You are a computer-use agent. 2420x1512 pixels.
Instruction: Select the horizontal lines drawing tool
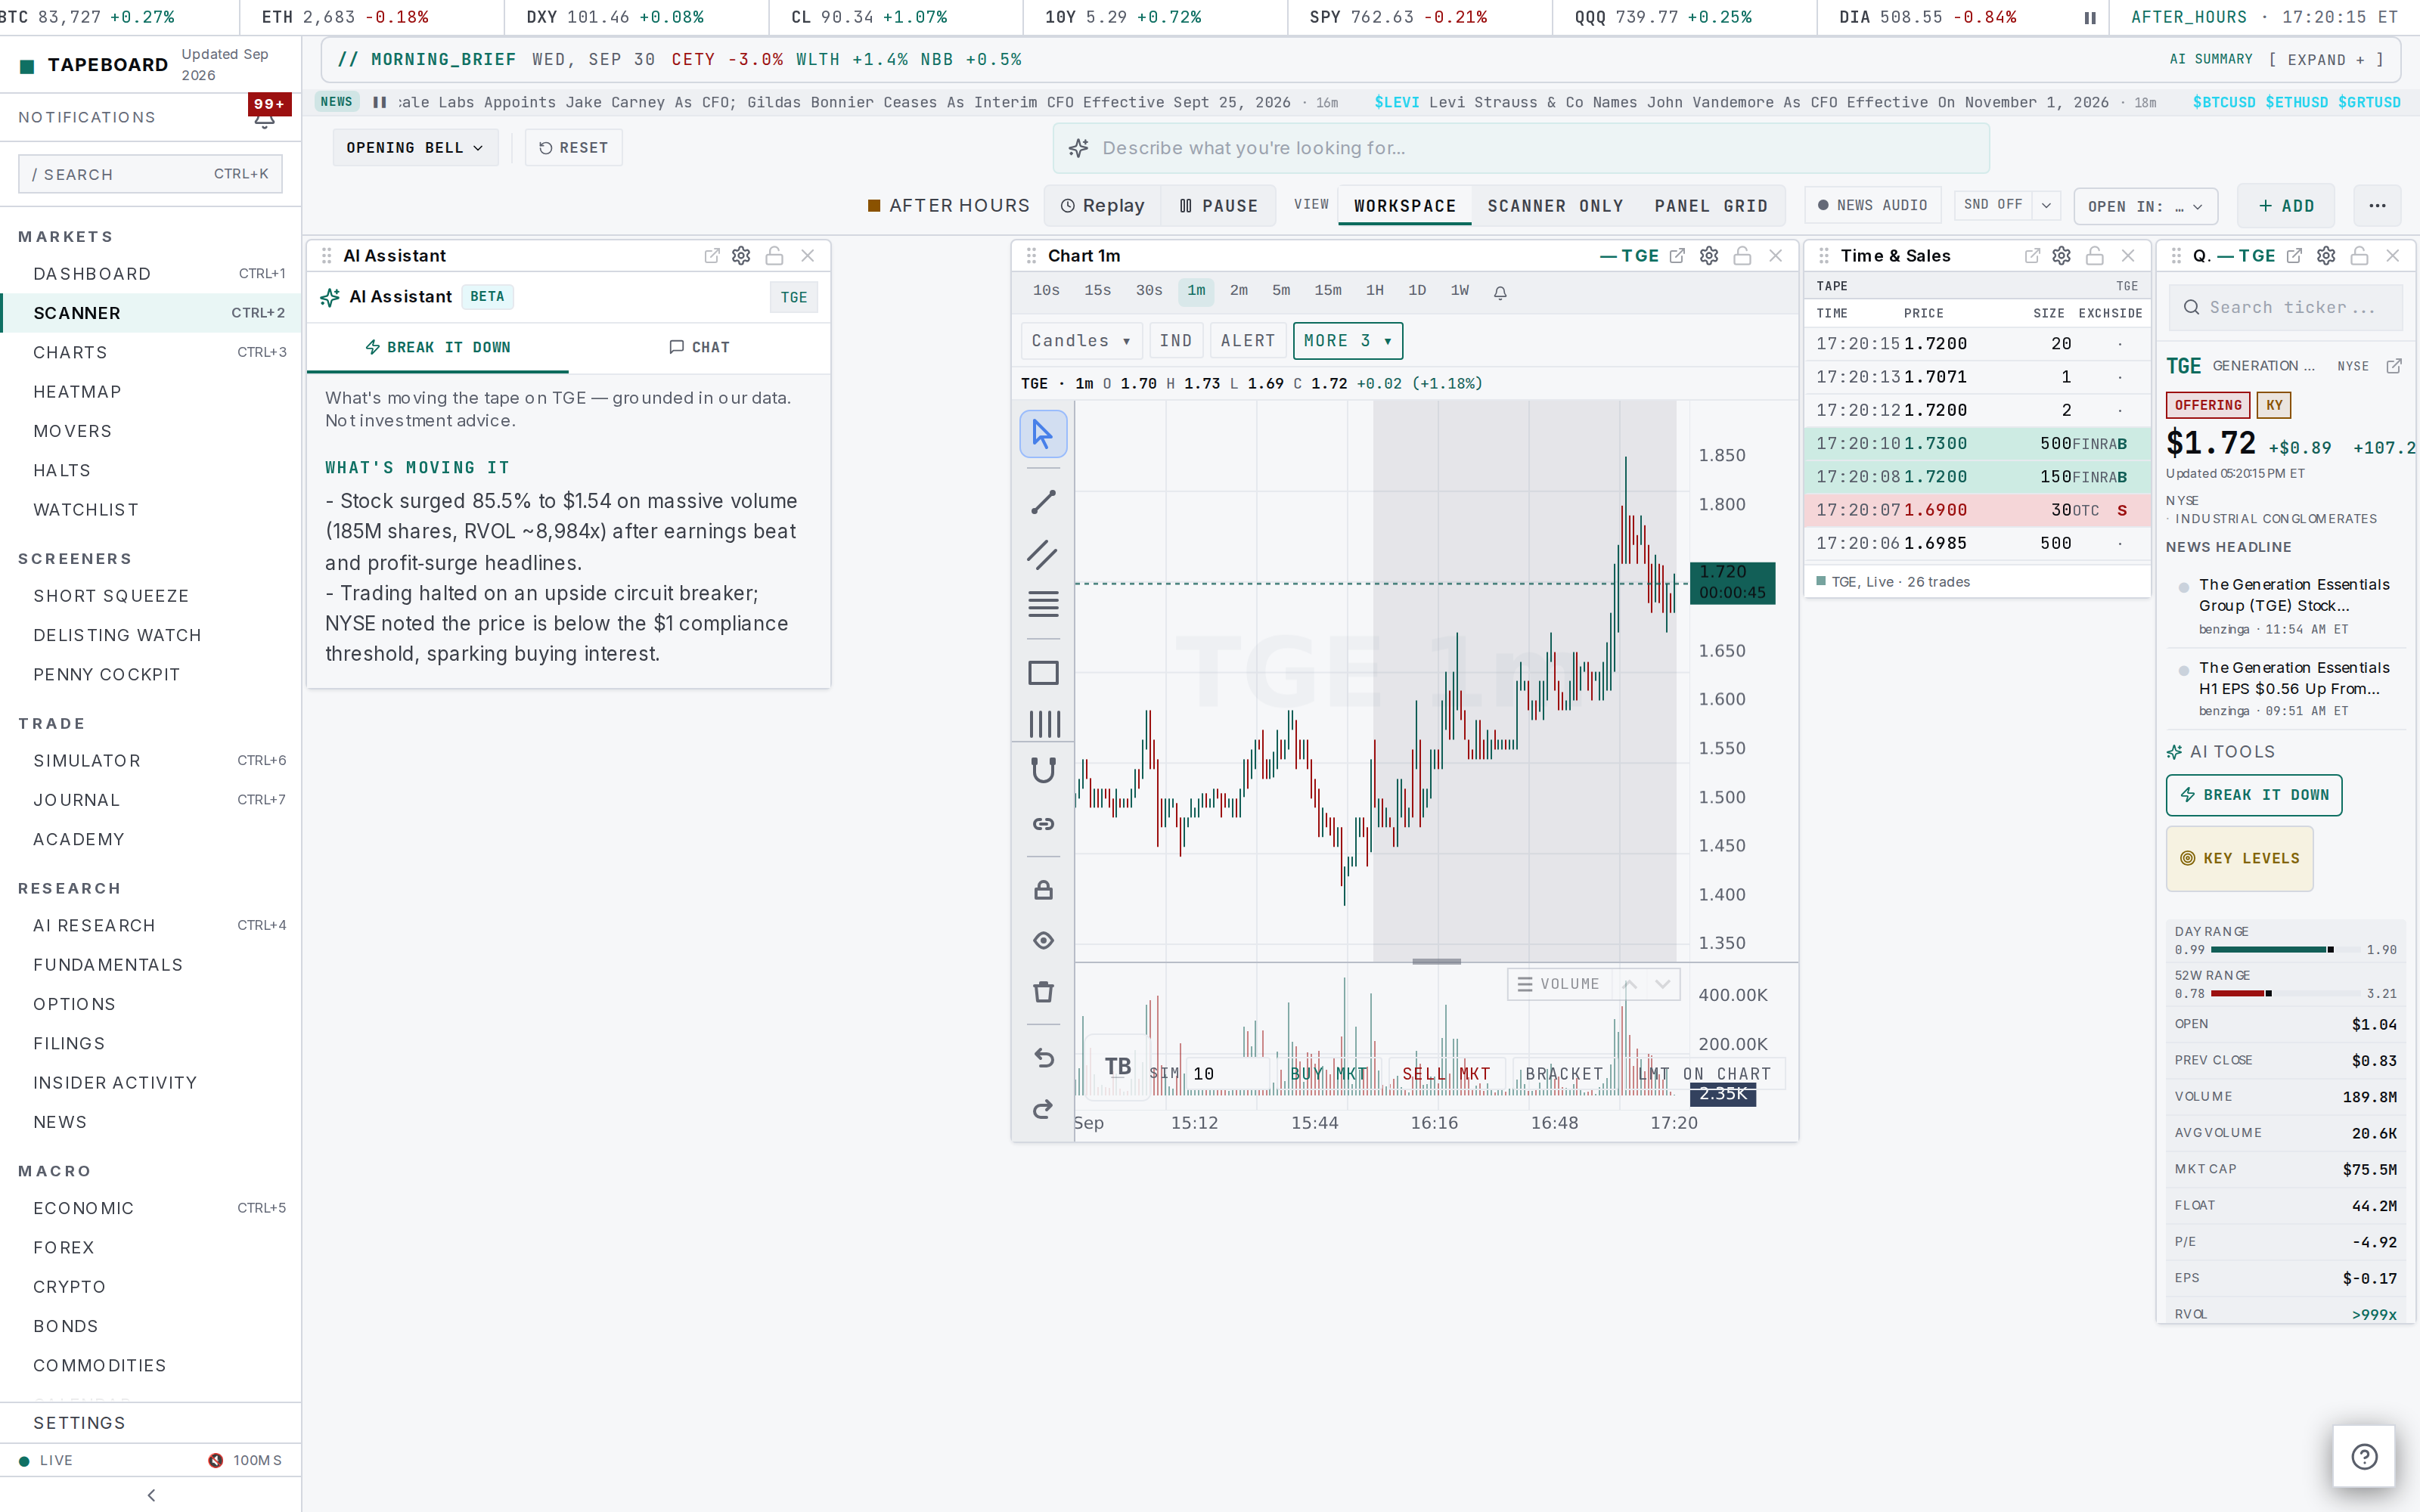[1043, 604]
